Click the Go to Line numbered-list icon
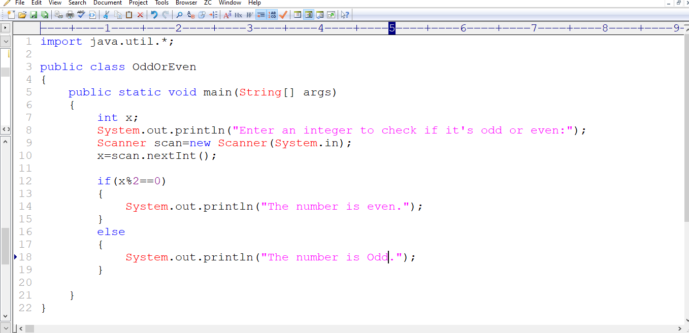This screenshot has width=689, height=333. point(212,15)
